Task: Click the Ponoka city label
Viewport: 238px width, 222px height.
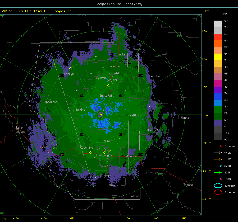Action: coord(121,54)
